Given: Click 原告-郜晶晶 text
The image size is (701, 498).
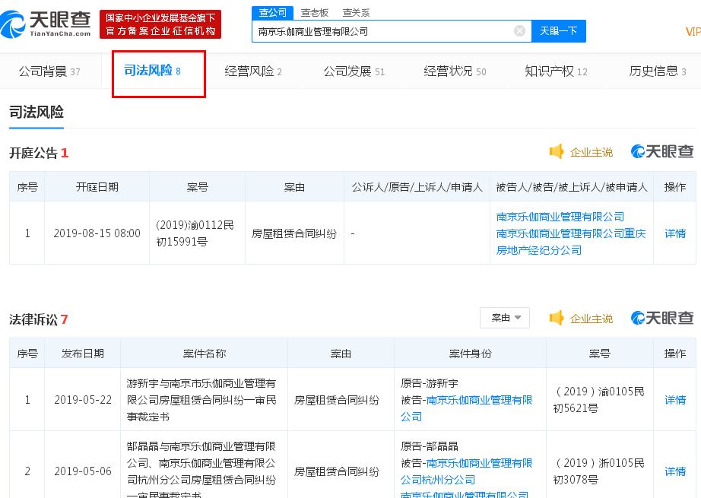Looking at the screenshot, I should tap(429, 446).
